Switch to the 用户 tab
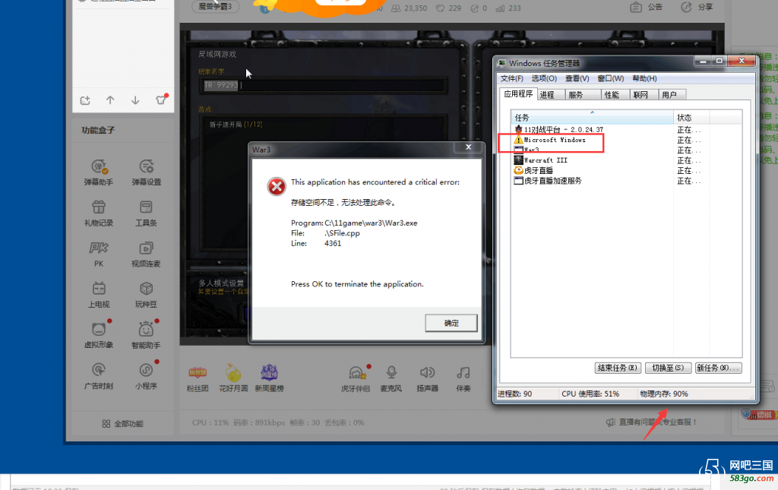The height and width of the screenshot is (490, 778). pyautogui.click(x=672, y=95)
